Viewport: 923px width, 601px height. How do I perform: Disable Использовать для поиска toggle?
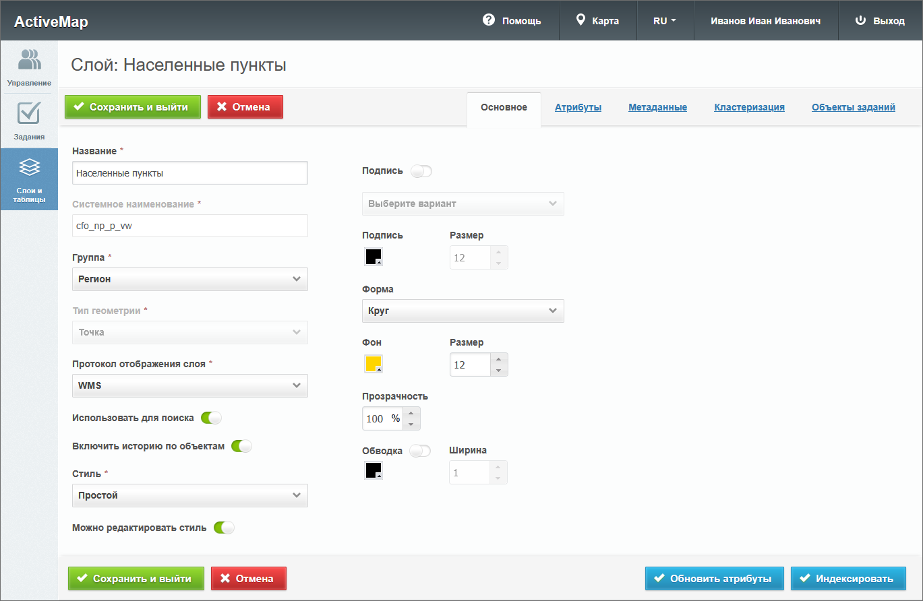tap(211, 418)
